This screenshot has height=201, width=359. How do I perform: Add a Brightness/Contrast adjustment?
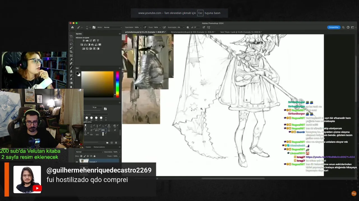tap(83, 40)
